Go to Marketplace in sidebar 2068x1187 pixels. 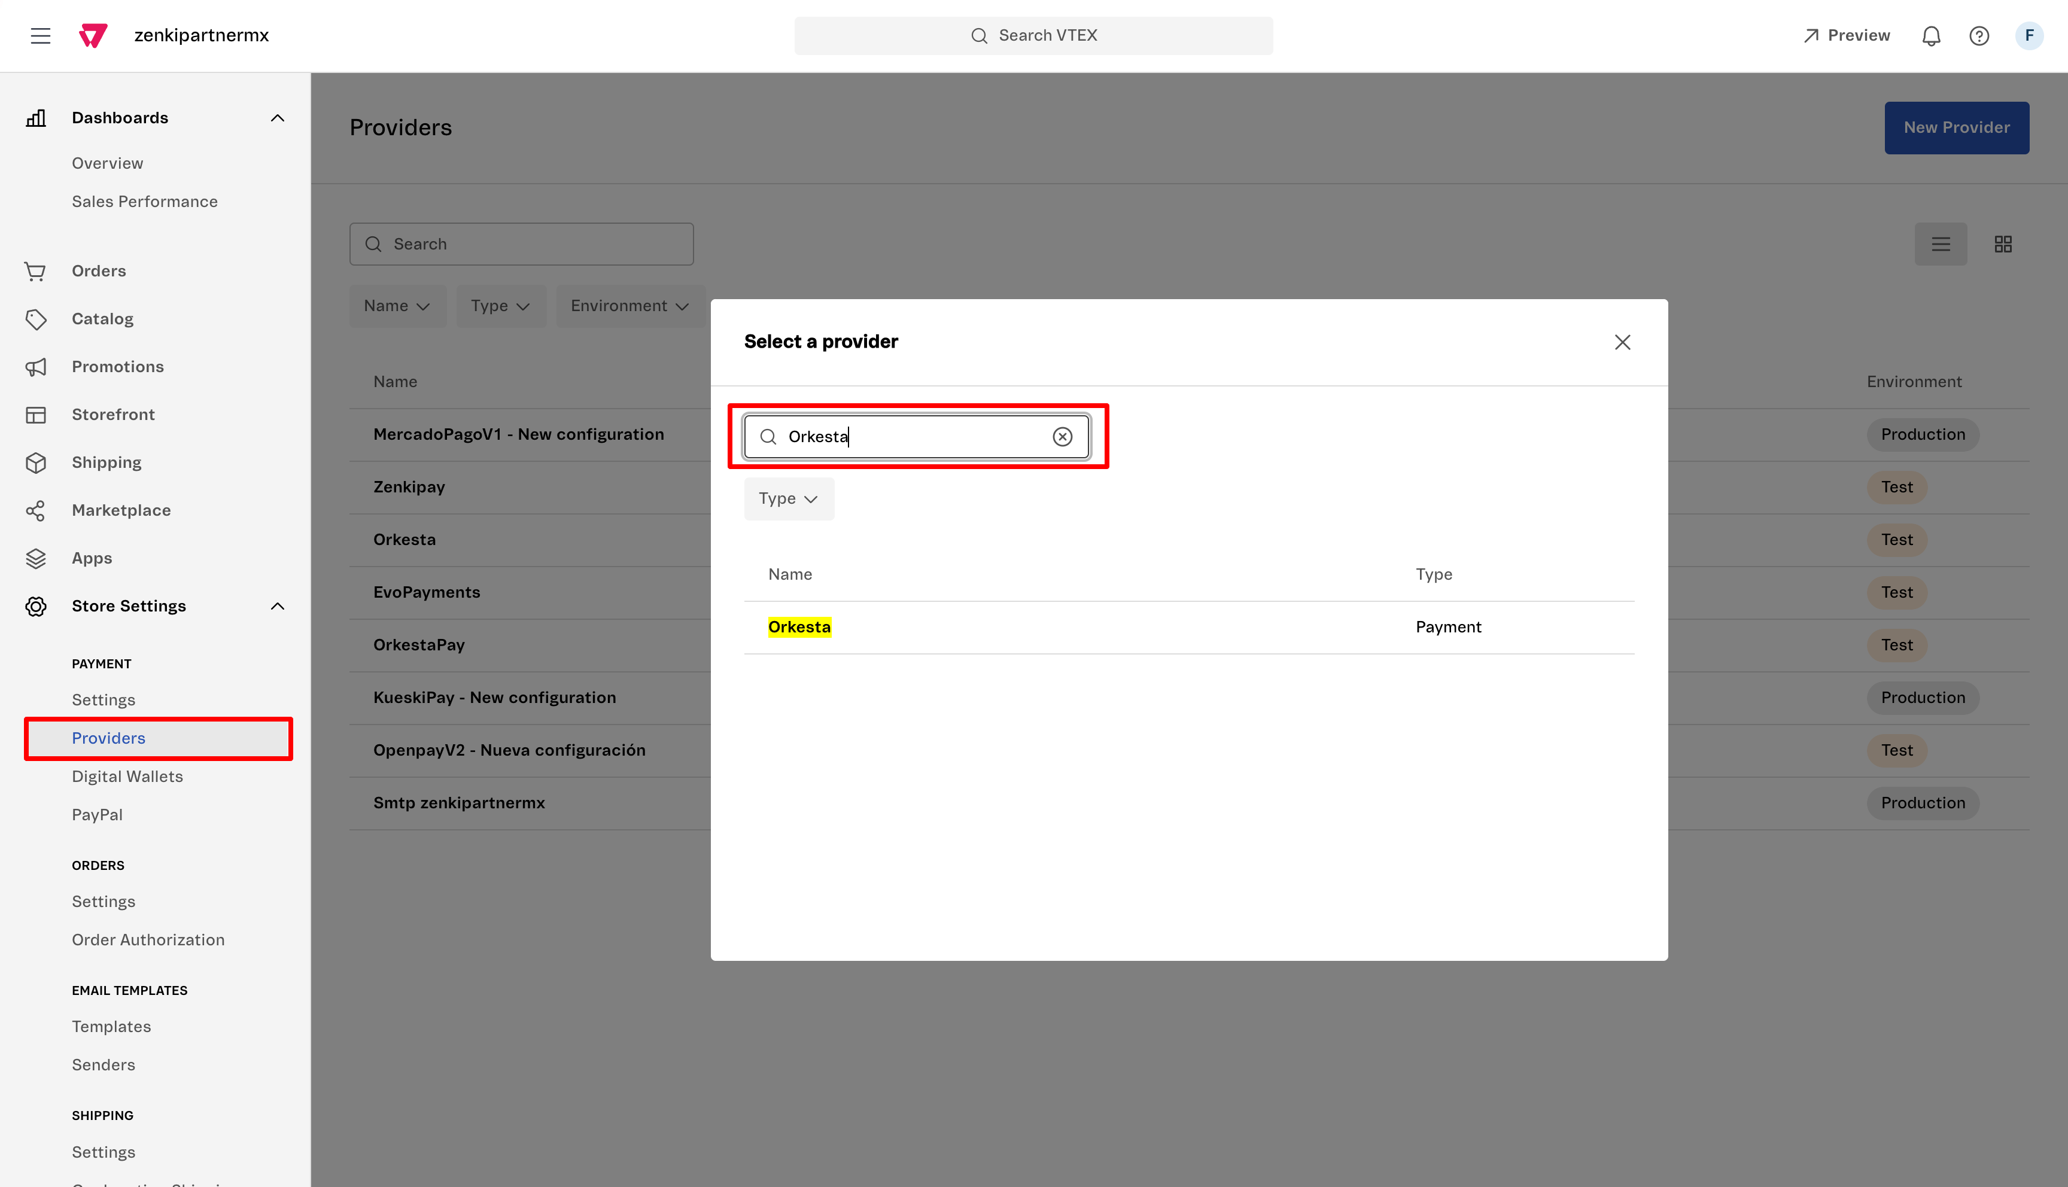point(121,510)
